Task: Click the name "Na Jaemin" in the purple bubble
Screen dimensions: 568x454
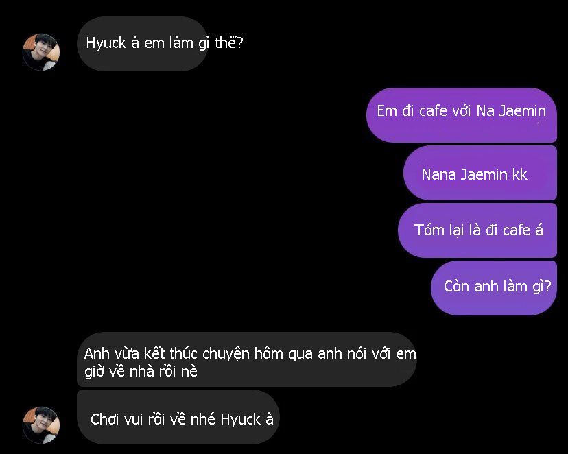Action: click(x=511, y=111)
